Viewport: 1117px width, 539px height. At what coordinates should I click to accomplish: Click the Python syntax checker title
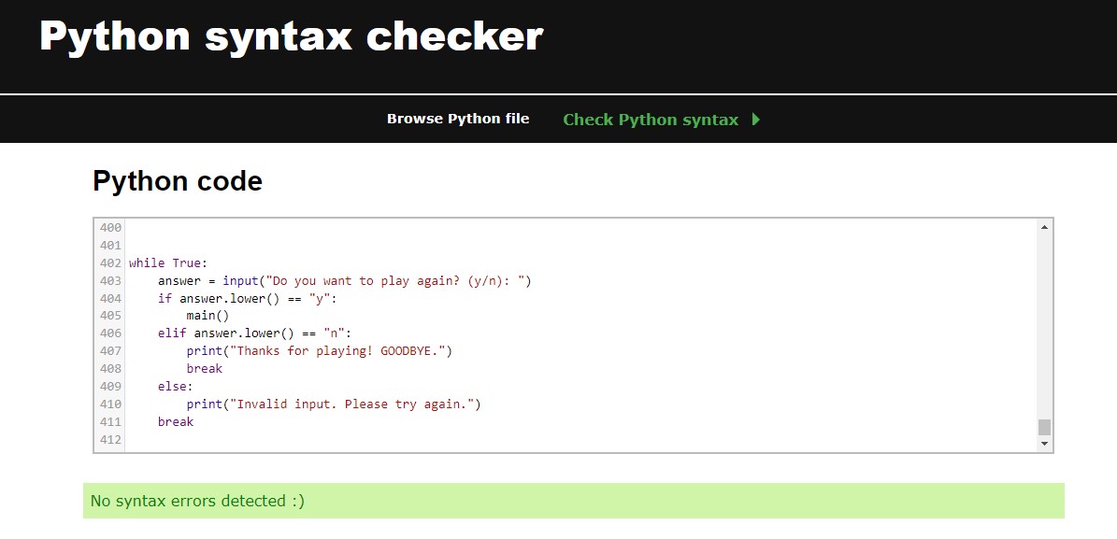tap(292, 35)
